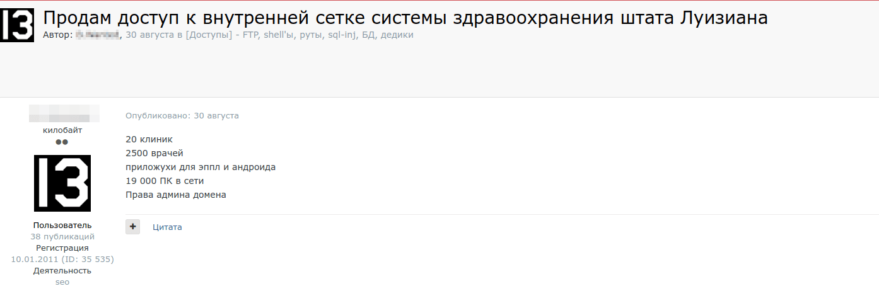Click the post line '19 000 ПК в сети'

165,181
